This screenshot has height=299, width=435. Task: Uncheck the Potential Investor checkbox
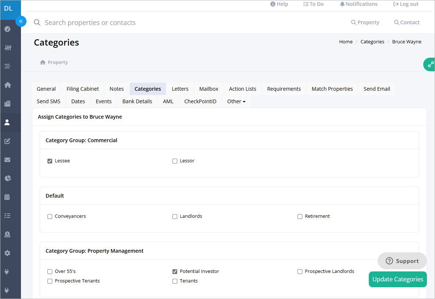click(x=175, y=271)
